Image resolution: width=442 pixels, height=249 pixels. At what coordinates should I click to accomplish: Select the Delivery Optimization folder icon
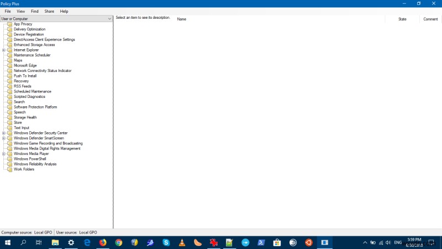coord(9,29)
